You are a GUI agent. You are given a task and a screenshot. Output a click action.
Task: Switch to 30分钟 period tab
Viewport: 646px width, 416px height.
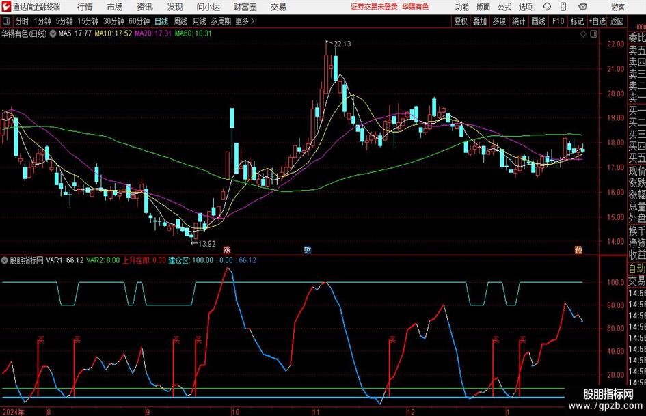113,21
